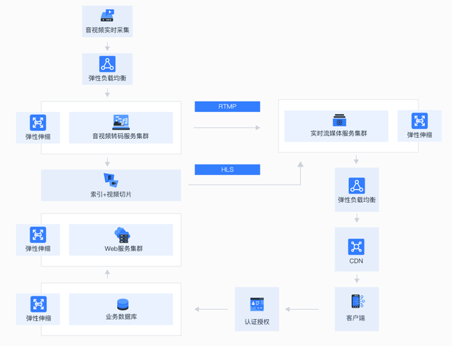
Task: Click the 认证授权 icon
Action: coord(257,305)
